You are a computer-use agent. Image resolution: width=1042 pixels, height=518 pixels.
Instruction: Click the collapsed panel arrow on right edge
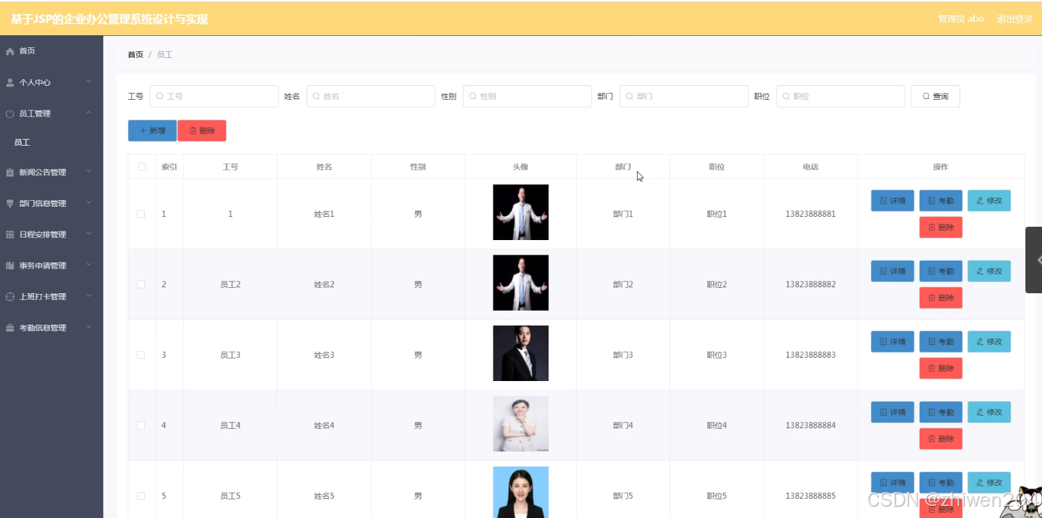1037,261
